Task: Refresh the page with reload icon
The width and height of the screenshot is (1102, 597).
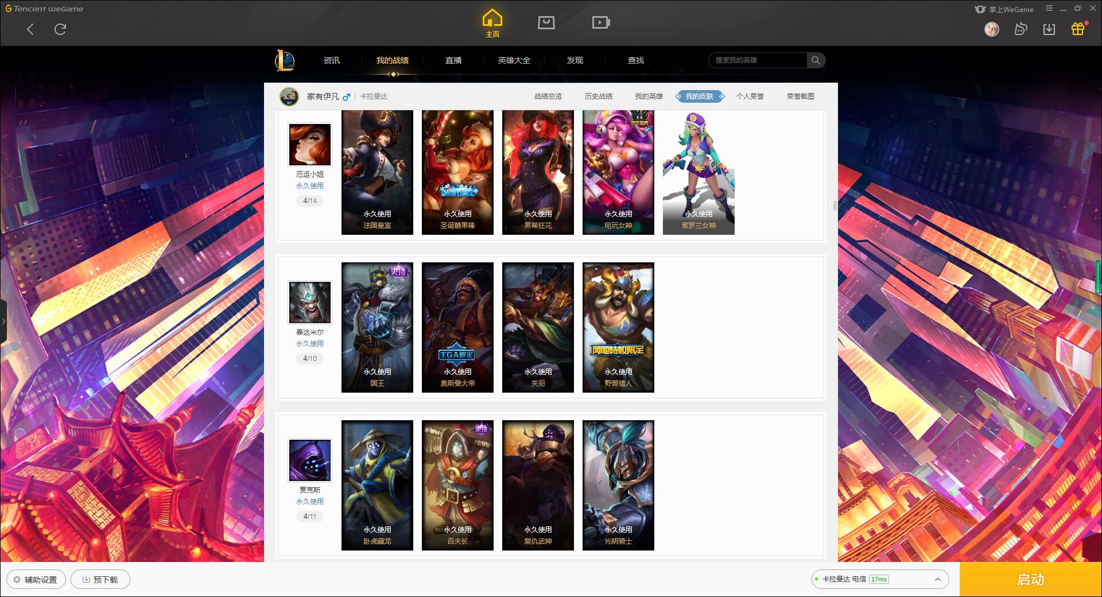Action: tap(60, 29)
